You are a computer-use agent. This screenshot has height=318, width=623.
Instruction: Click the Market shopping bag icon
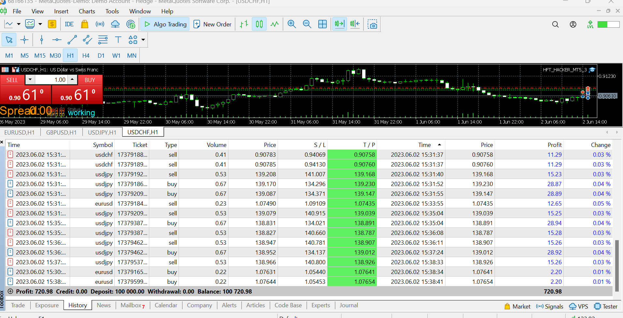coord(85,24)
